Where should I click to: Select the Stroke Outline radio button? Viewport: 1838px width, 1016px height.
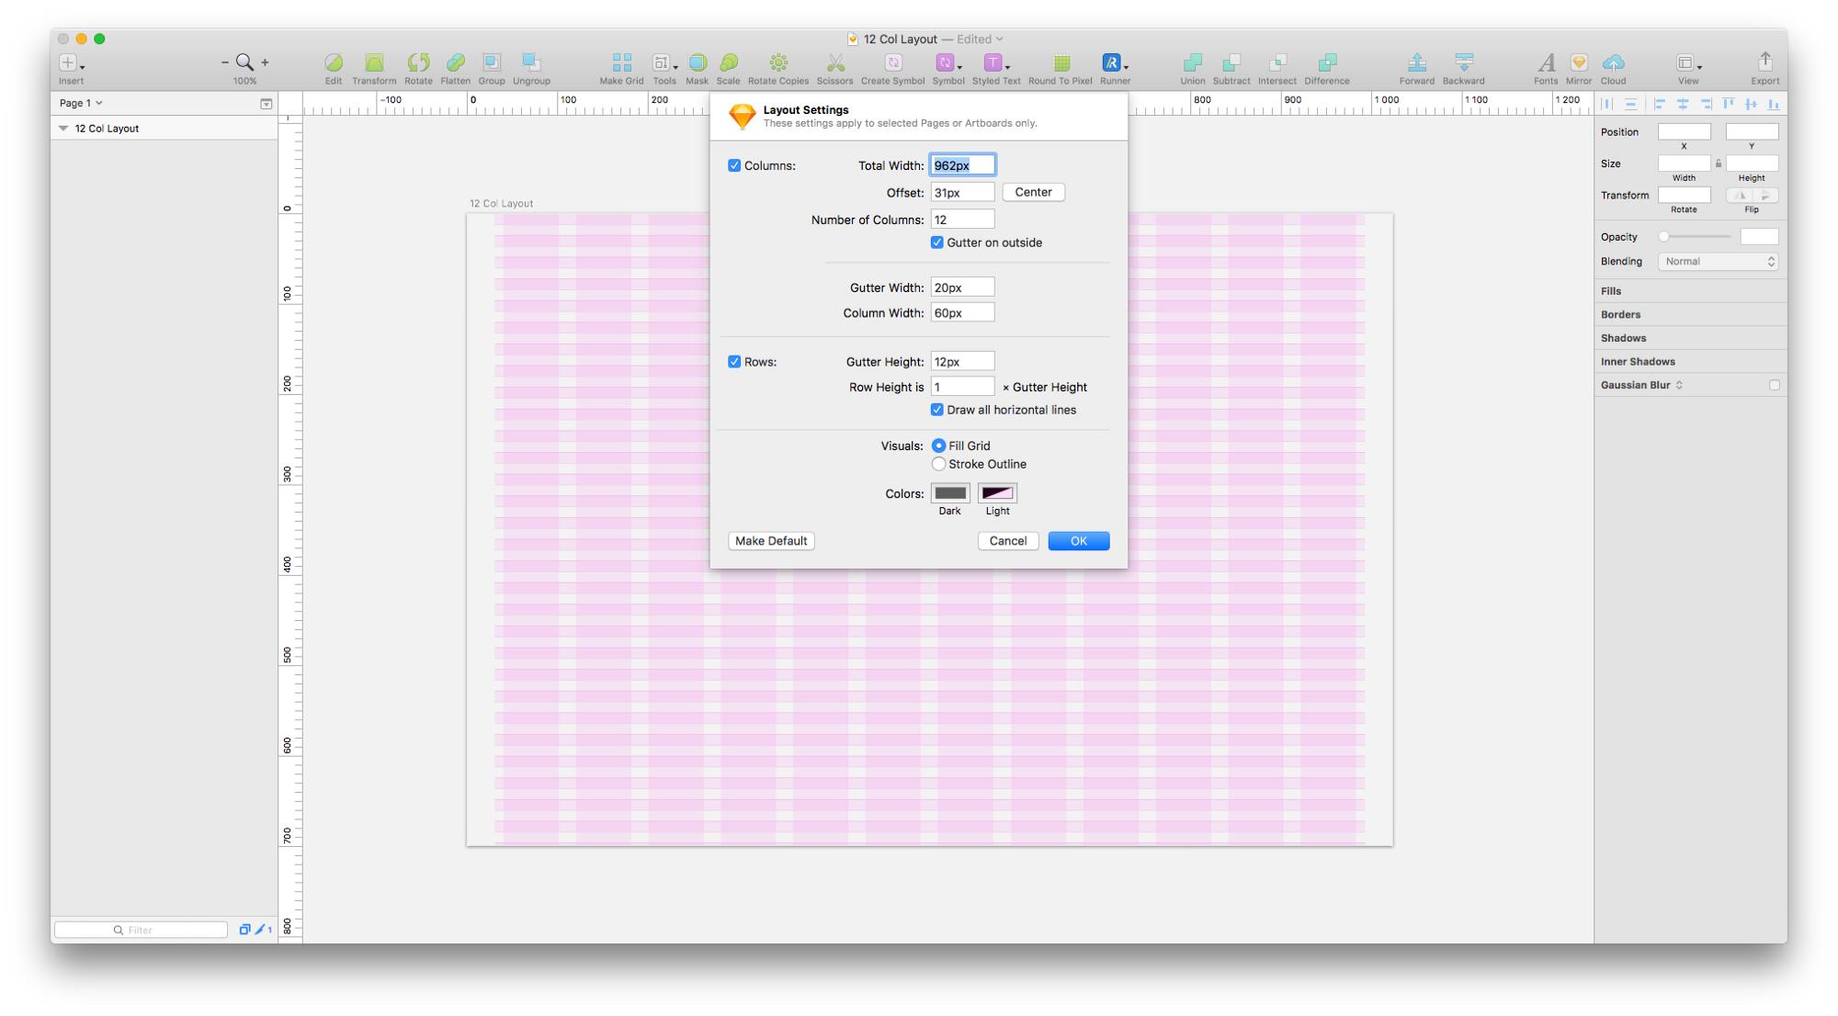pos(938,464)
